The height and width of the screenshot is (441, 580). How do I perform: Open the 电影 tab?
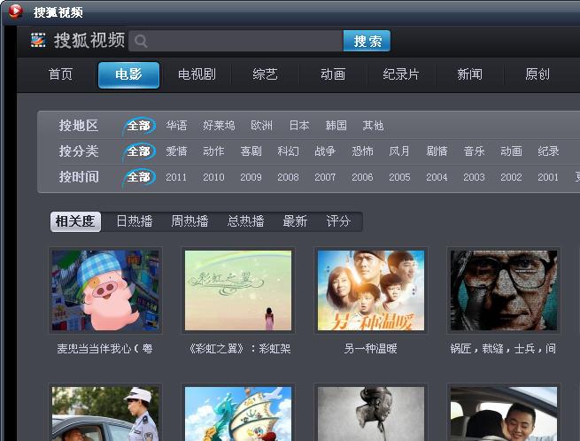128,74
